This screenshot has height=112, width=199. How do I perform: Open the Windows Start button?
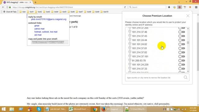coord(3,109)
